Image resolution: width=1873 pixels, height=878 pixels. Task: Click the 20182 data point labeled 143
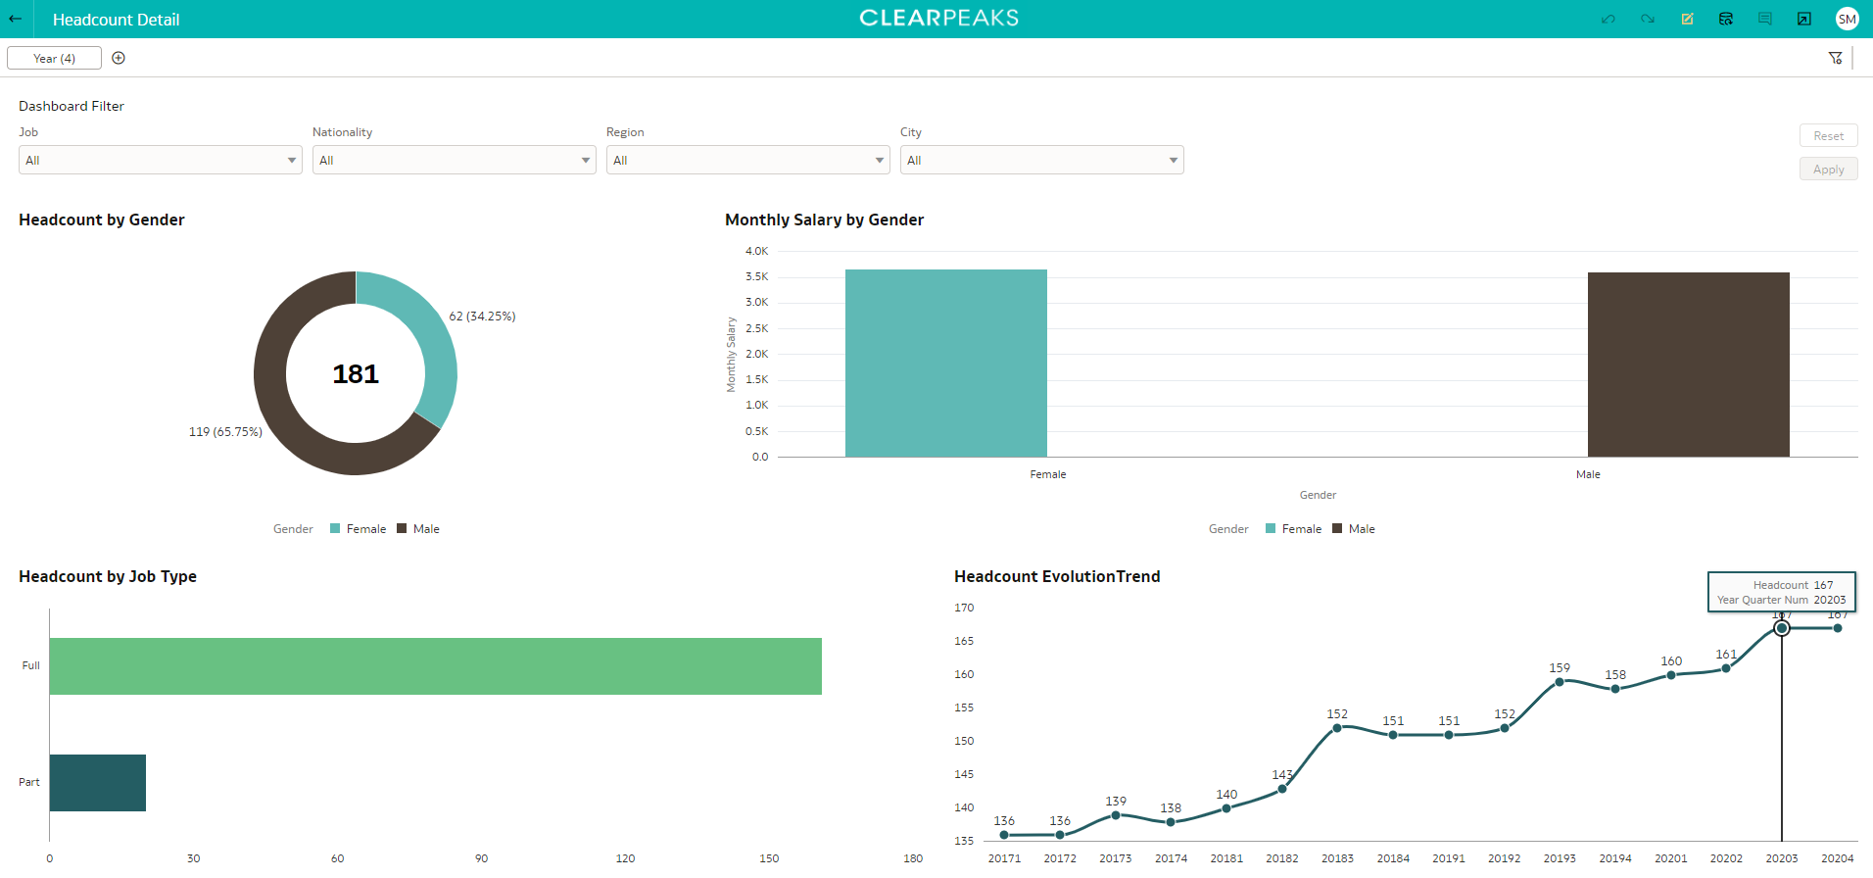click(x=1282, y=789)
